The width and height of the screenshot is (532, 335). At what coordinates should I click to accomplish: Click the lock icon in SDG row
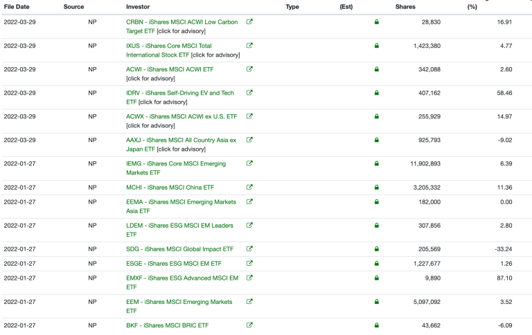377,249
